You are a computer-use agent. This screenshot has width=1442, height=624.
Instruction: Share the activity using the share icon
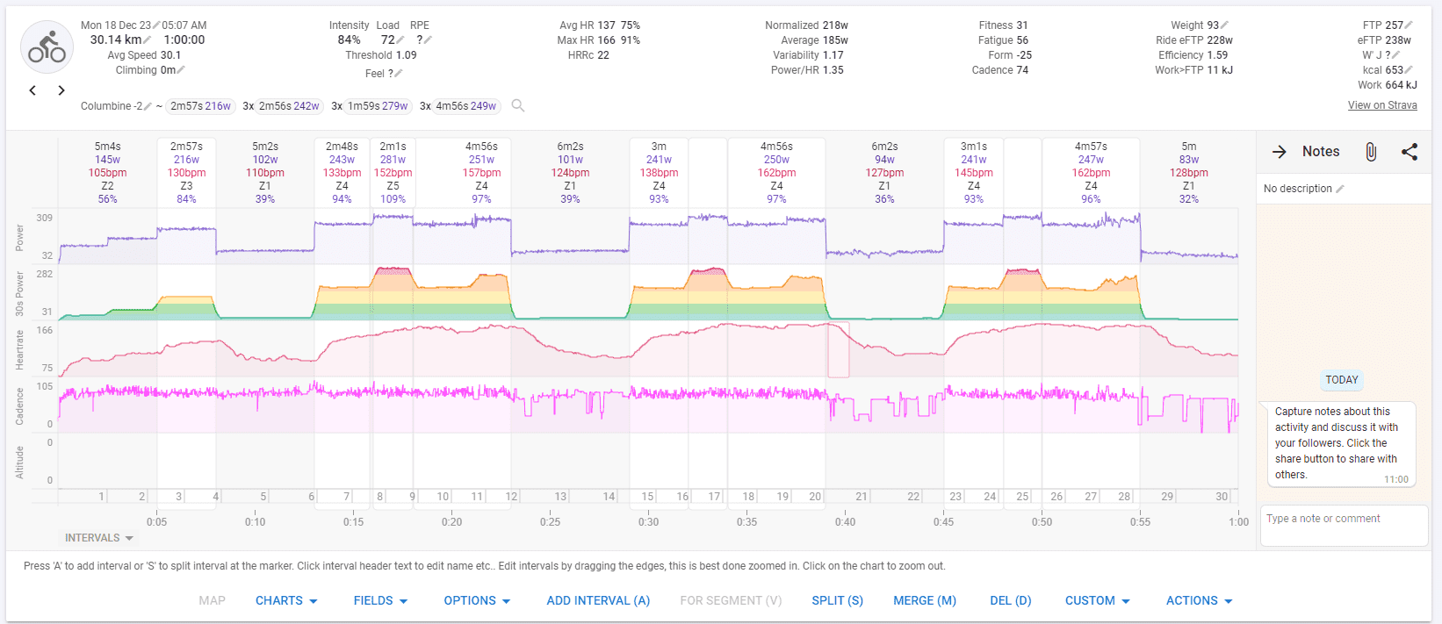pos(1410,152)
